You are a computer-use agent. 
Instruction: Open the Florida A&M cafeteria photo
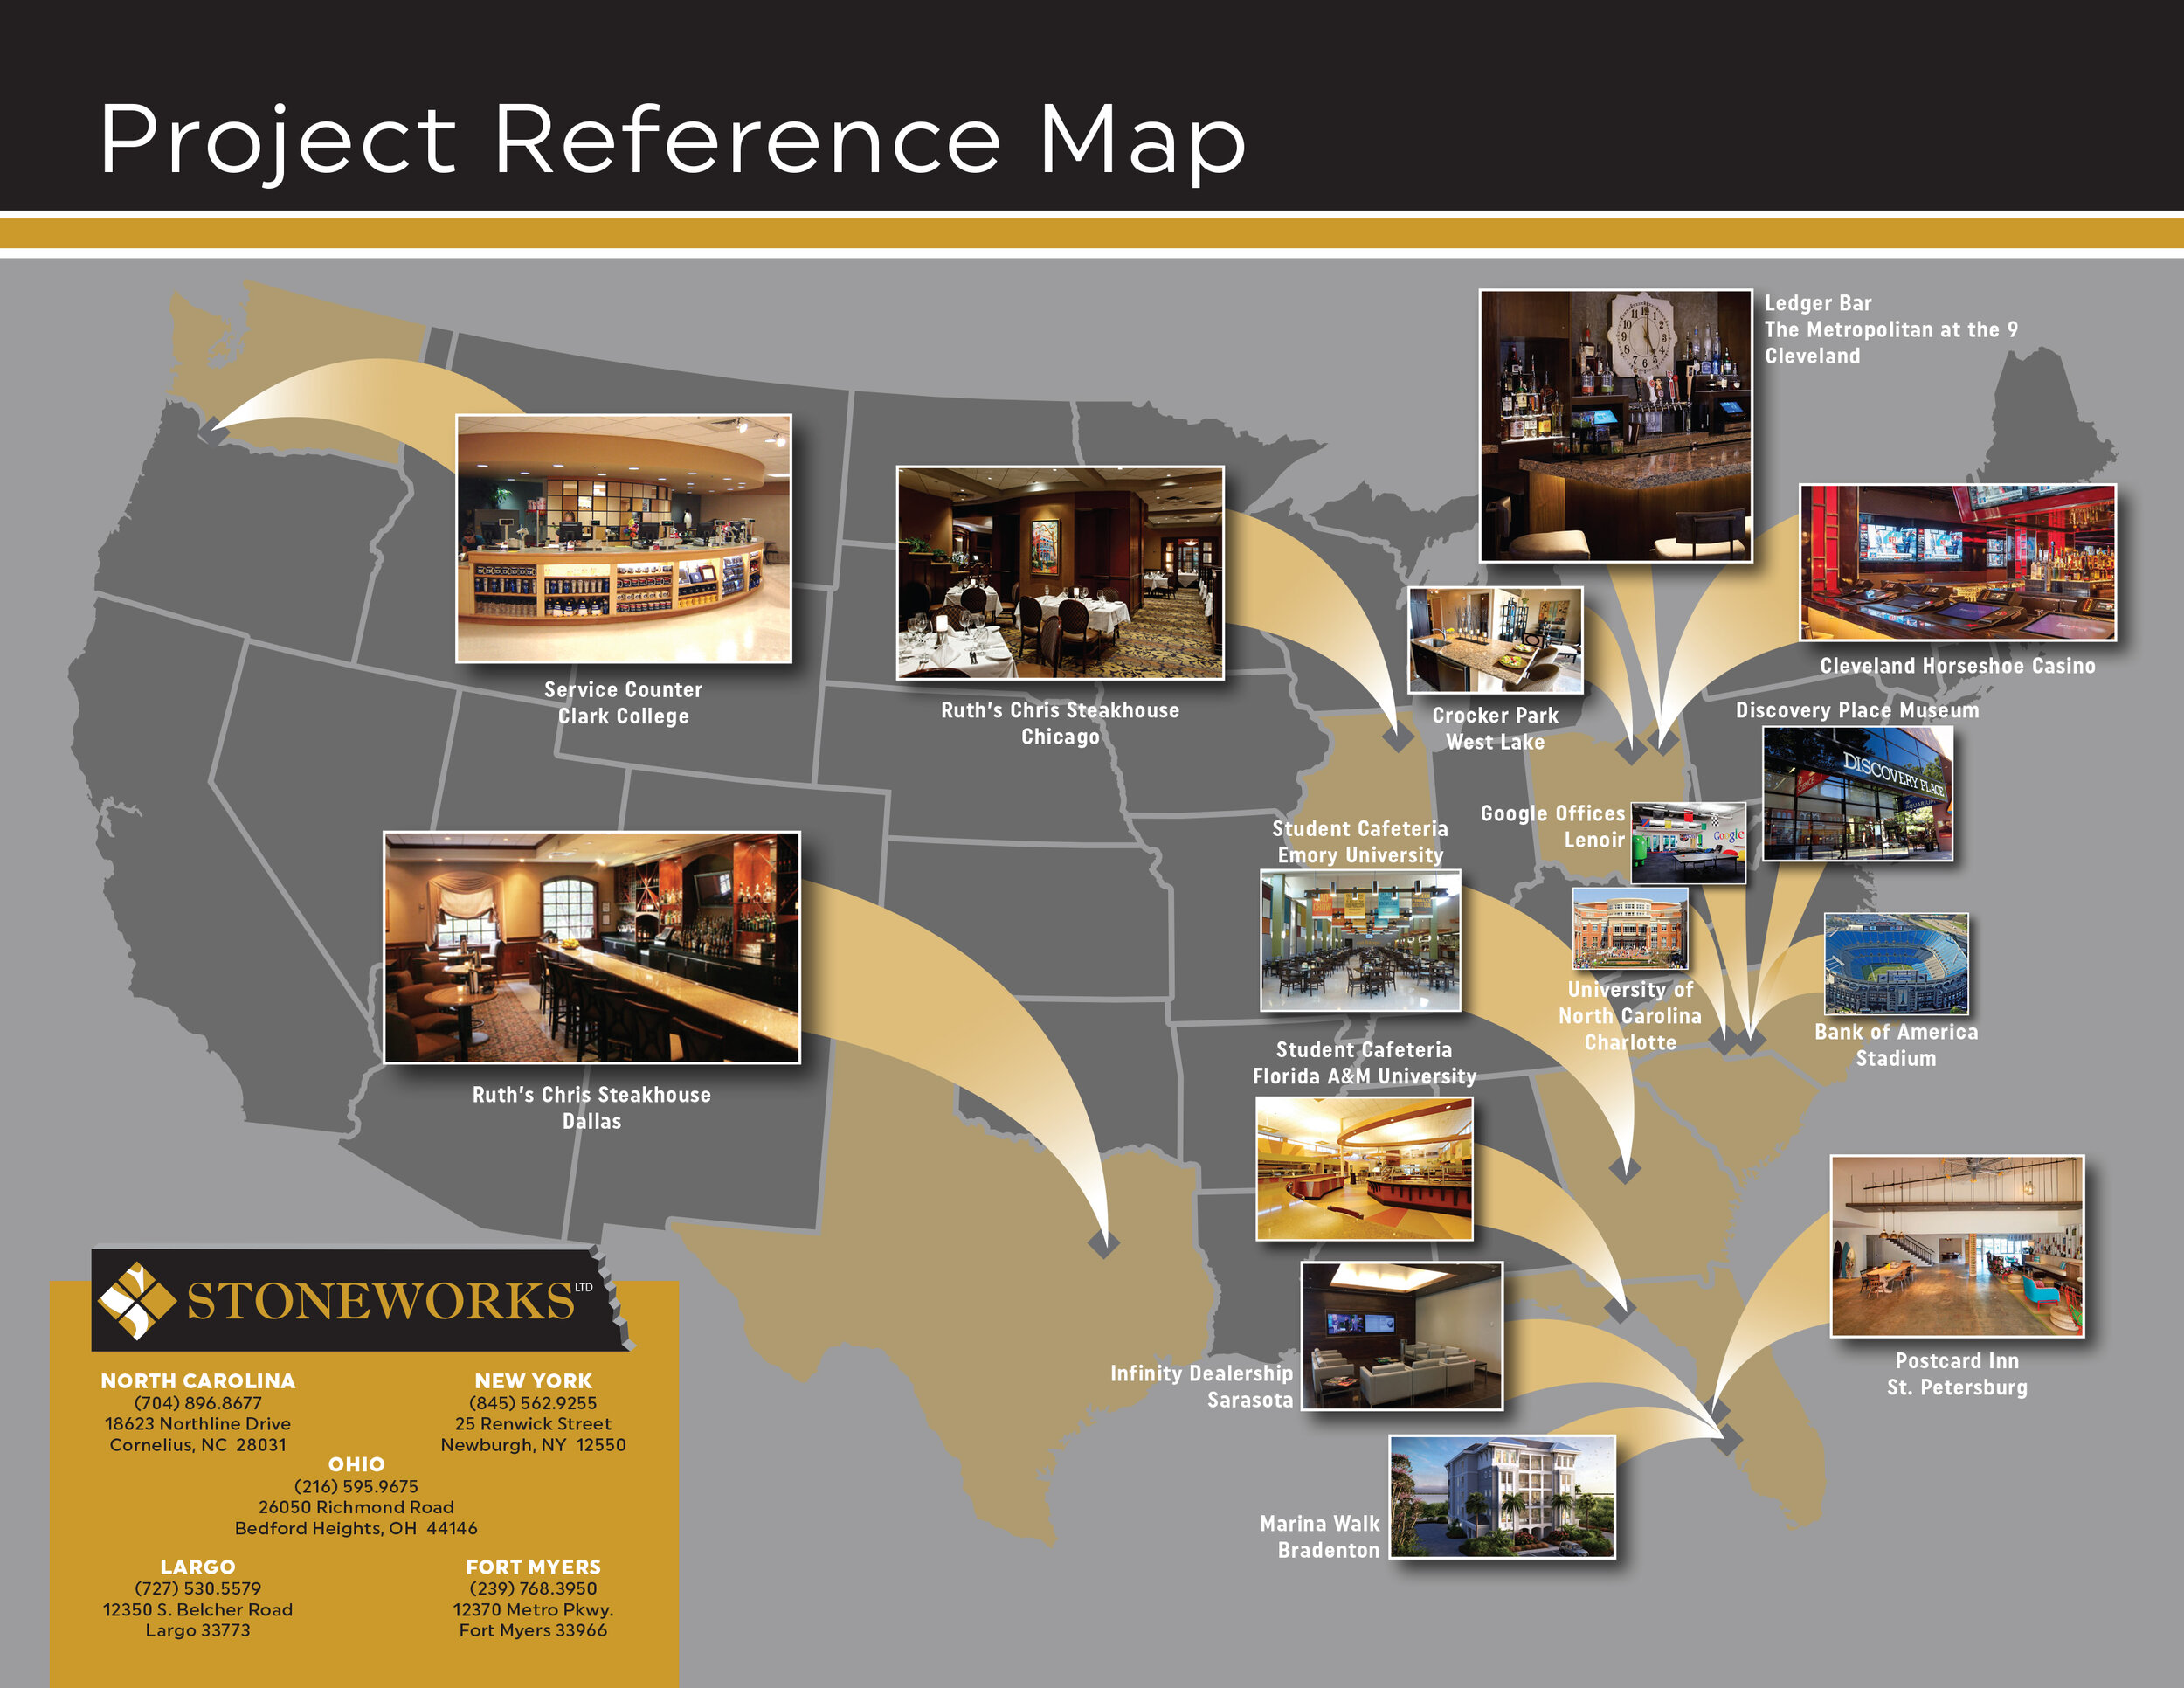pyautogui.click(x=1364, y=1168)
